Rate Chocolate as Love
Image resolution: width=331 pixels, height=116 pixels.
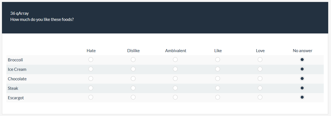point(260,79)
